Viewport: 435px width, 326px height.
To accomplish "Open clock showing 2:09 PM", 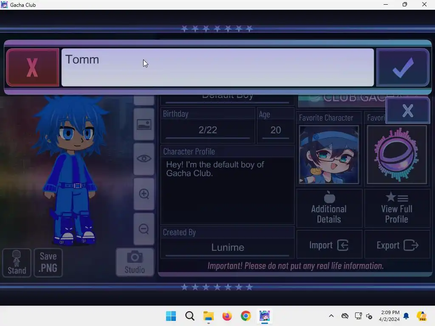I will (390, 316).
